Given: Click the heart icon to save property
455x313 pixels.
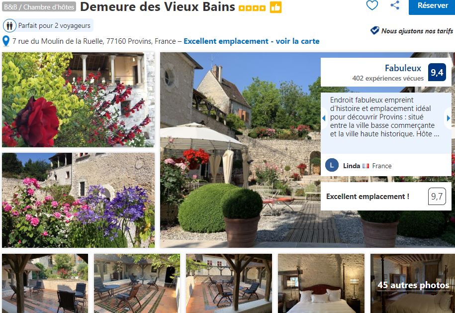Looking at the screenshot, I should (x=372, y=5).
